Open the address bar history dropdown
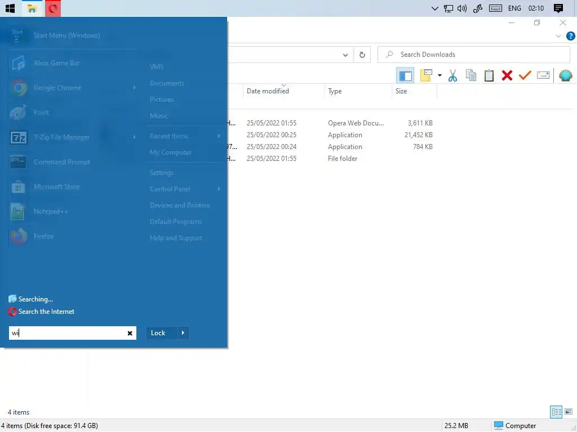Screen dimensions: 577x432 (345, 55)
